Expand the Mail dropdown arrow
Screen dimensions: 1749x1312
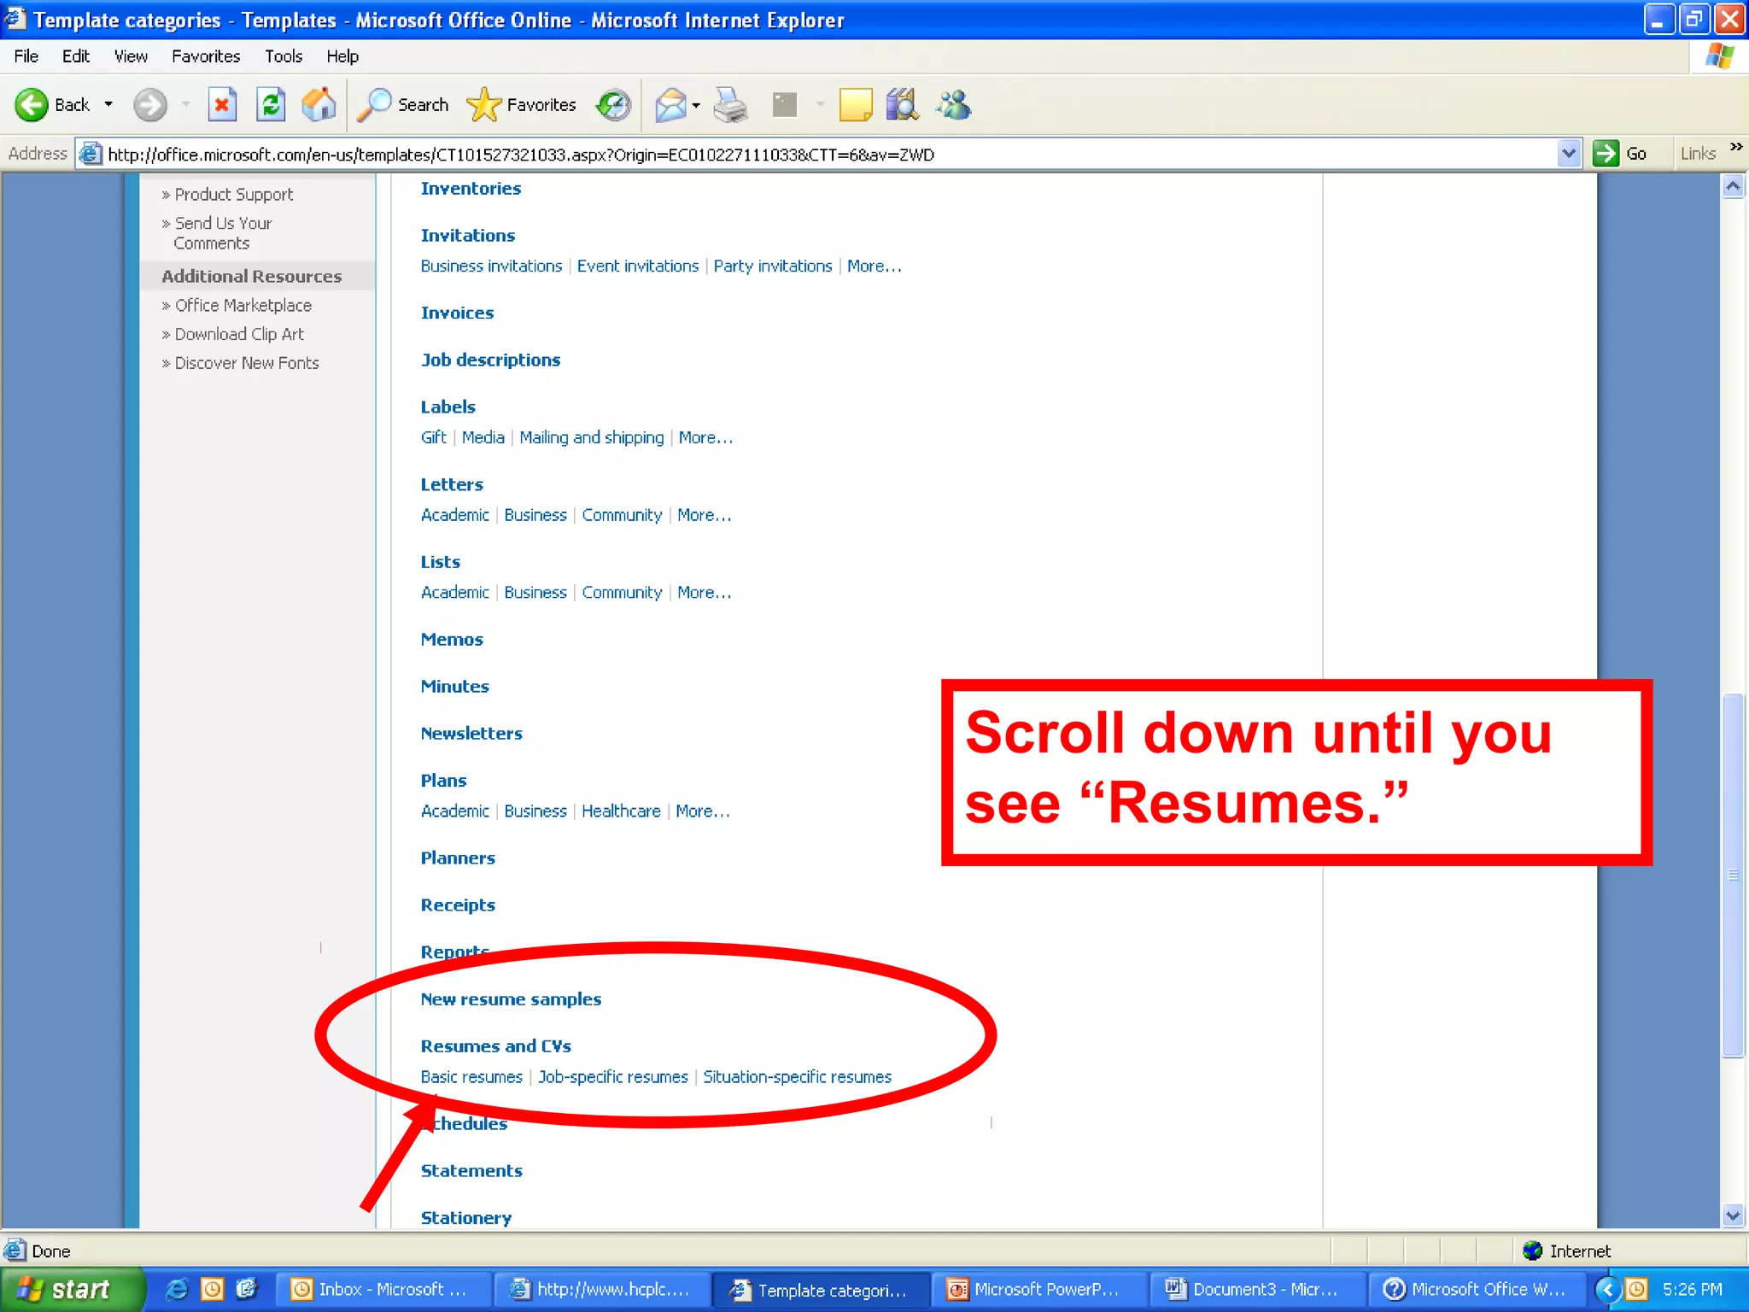click(696, 106)
